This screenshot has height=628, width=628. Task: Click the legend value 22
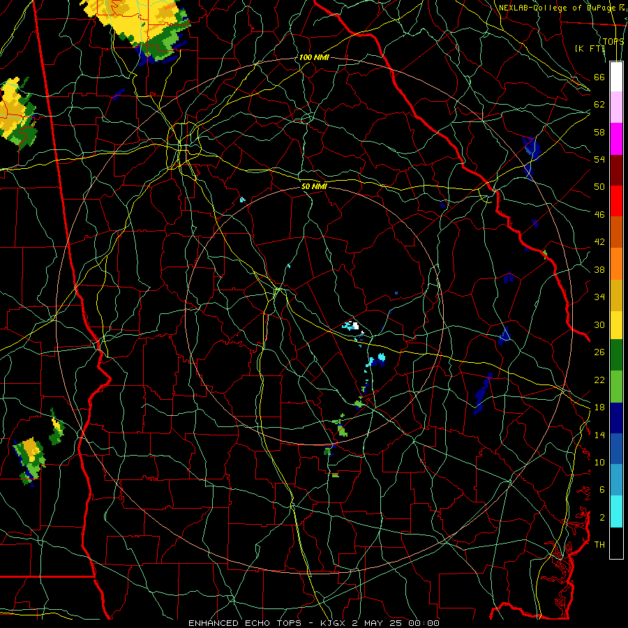599,380
